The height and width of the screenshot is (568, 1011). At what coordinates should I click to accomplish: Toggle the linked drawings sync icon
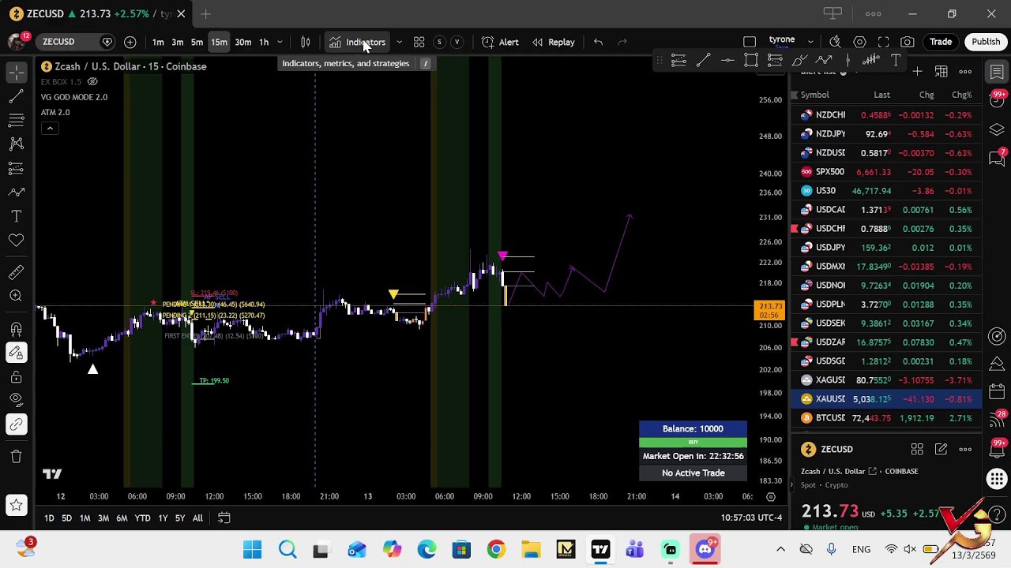tap(16, 424)
